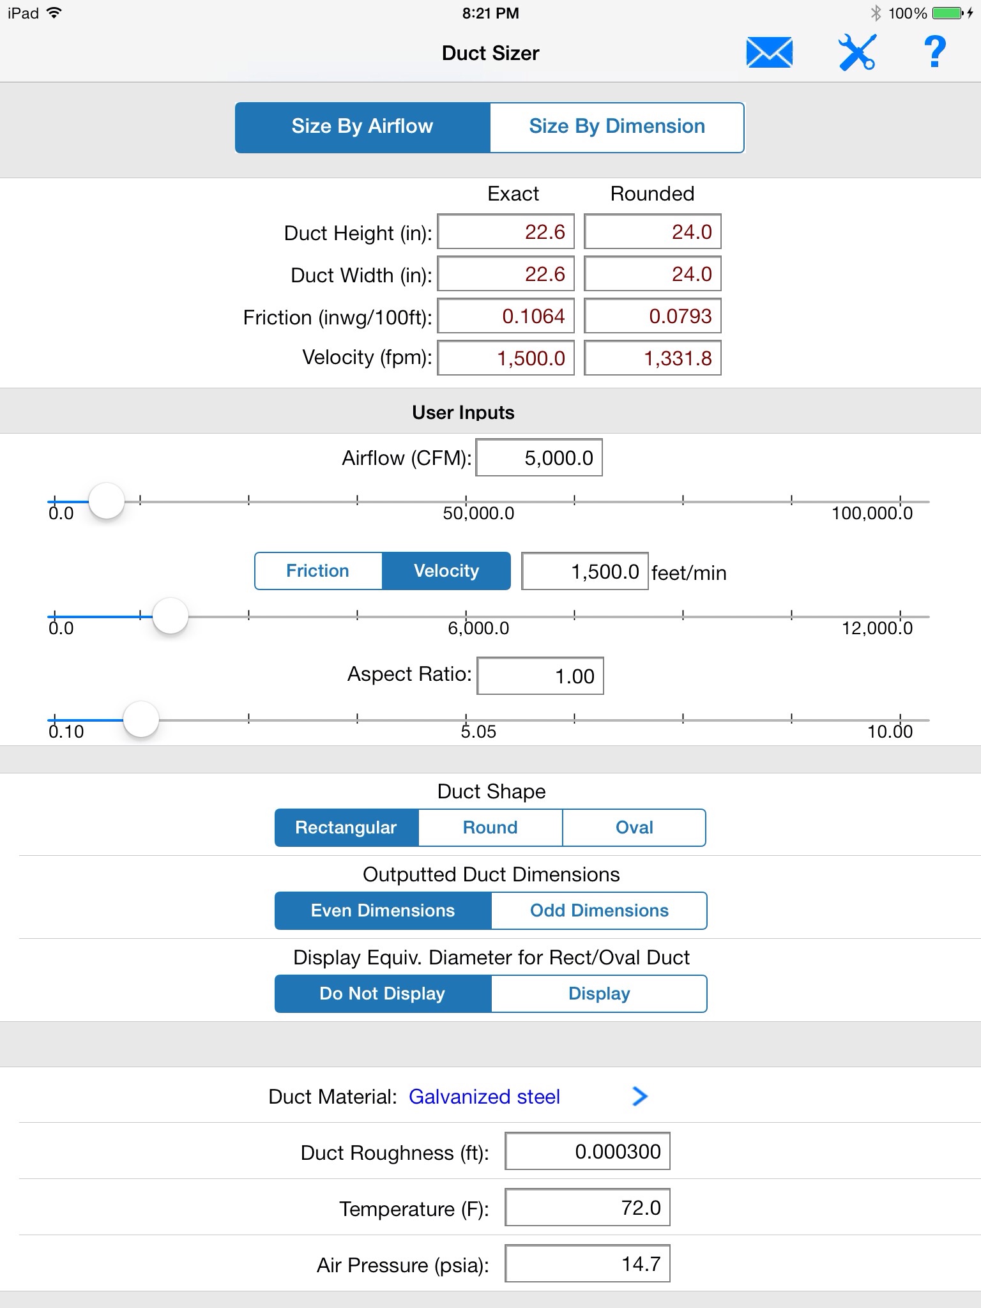Screen dimensions: 981x1308
Task: Tap the Aspect Ratio input field
Action: (540, 676)
